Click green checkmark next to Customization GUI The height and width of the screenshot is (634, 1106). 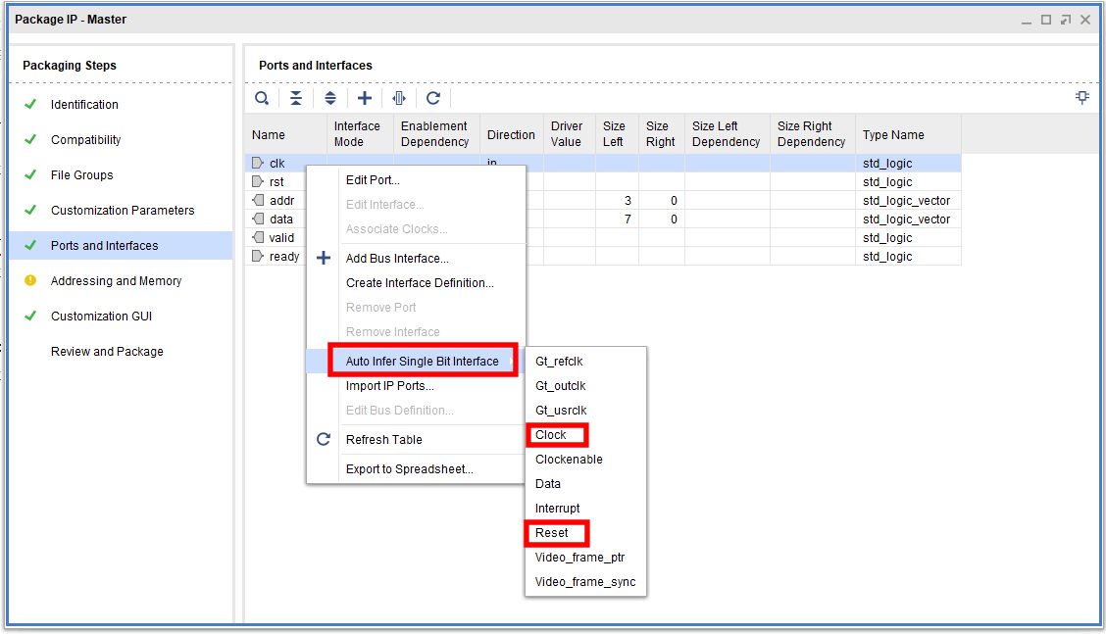tap(30, 316)
